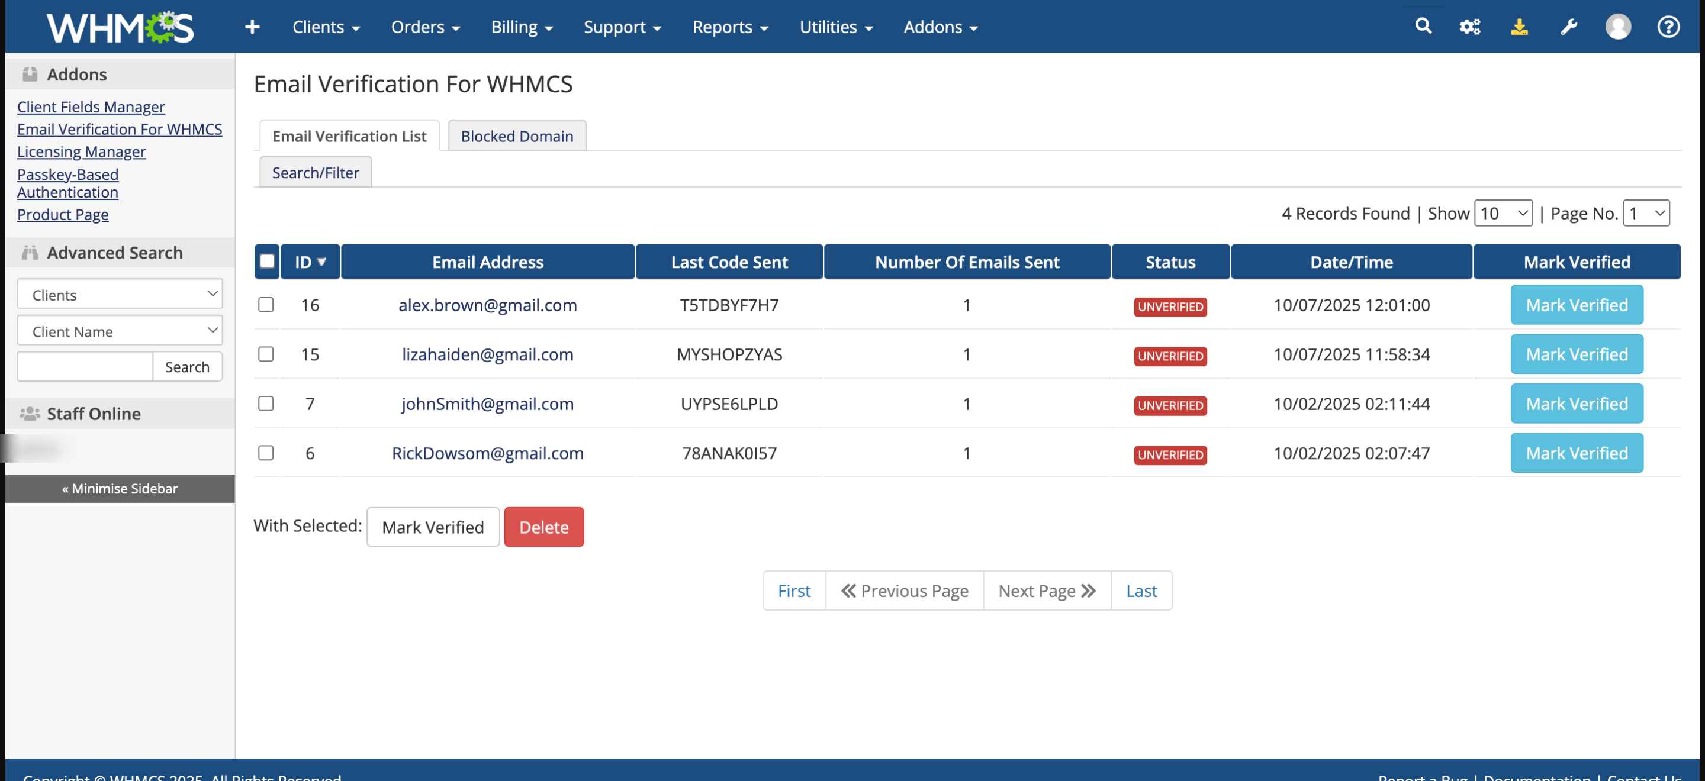Open the Licensing Manager sidebar link
Image resolution: width=1705 pixels, height=781 pixels.
coord(82,151)
